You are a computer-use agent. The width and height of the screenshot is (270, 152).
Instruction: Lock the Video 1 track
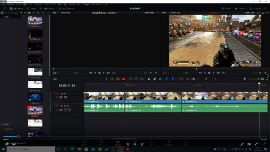click(x=57, y=97)
